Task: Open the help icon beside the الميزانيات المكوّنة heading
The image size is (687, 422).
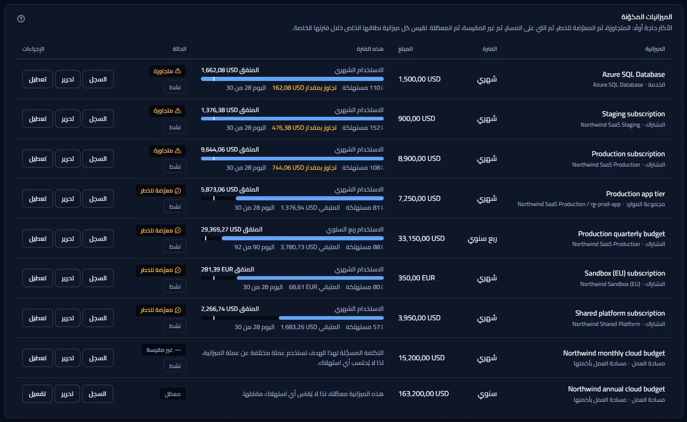Action: [21, 19]
